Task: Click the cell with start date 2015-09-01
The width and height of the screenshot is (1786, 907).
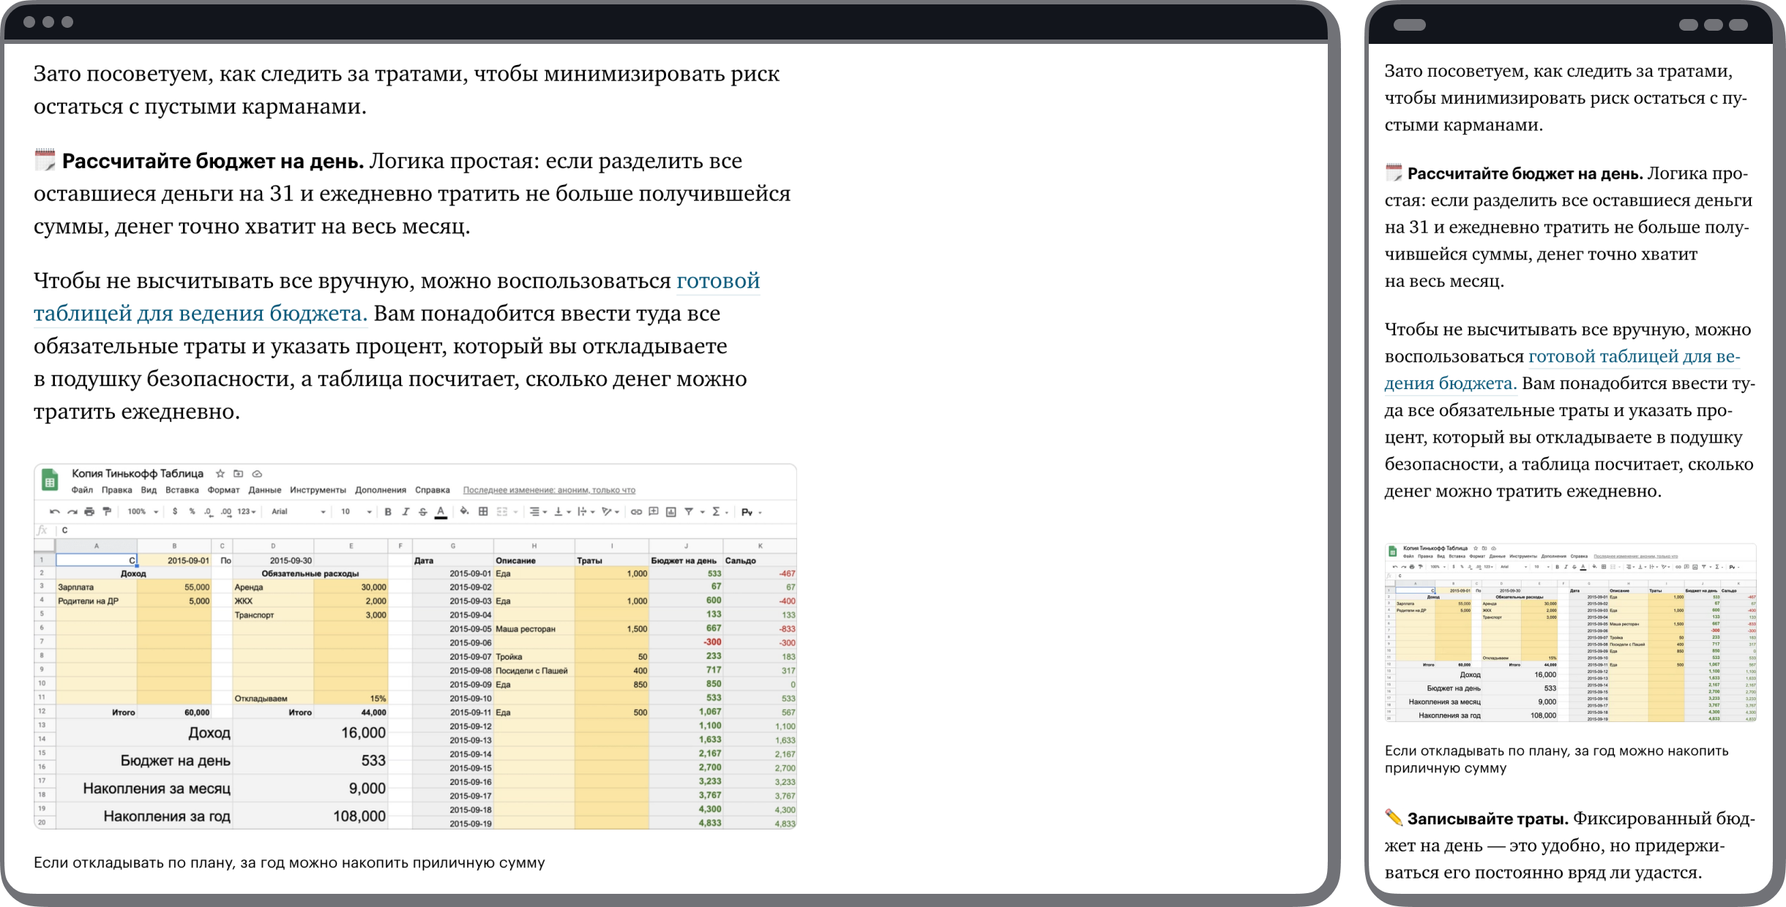Action: point(174,560)
